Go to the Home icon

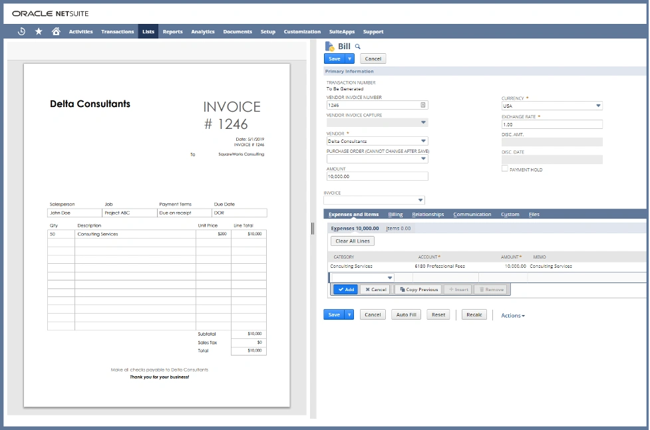[56, 31]
